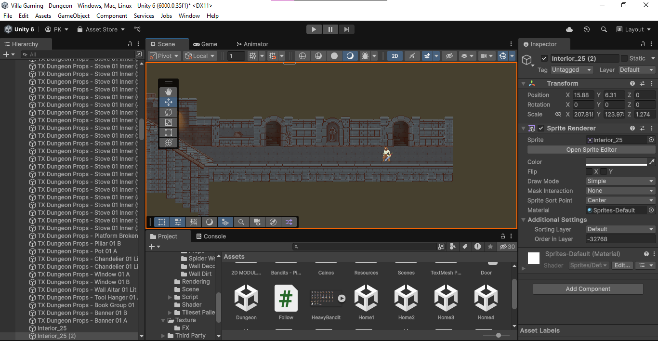Open Unity Cloud icon in top toolbar
The width and height of the screenshot is (658, 341).
569,29
